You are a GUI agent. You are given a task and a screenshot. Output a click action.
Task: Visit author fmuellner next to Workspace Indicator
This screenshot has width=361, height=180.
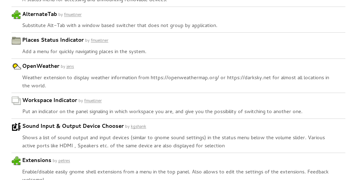click(93, 101)
